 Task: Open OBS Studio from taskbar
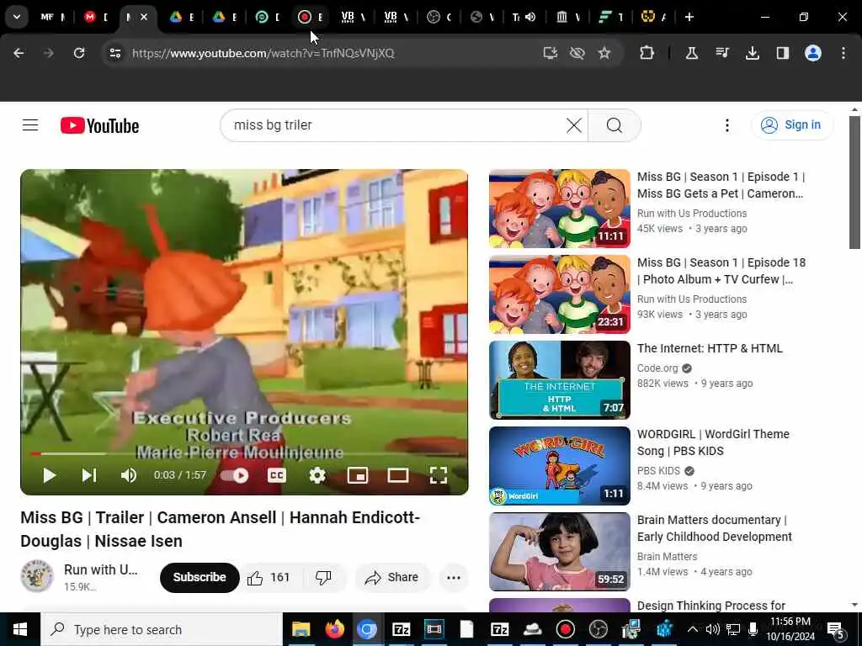(x=599, y=629)
